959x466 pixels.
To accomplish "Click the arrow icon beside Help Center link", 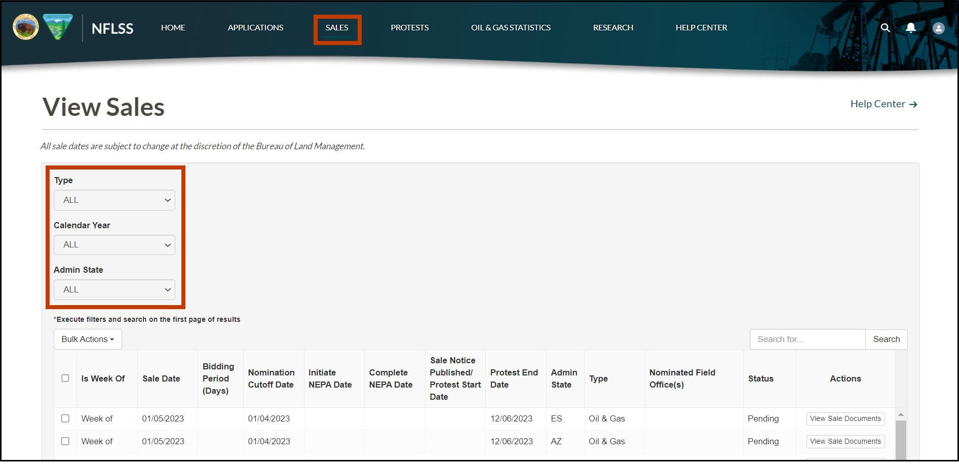I will [x=914, y=104].
